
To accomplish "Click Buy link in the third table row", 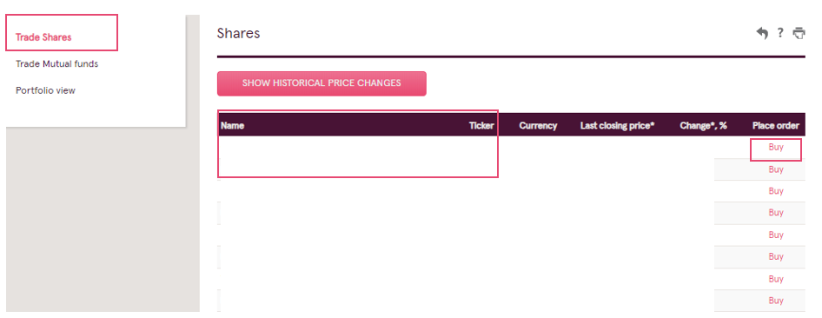I will (x=776, y=191).
